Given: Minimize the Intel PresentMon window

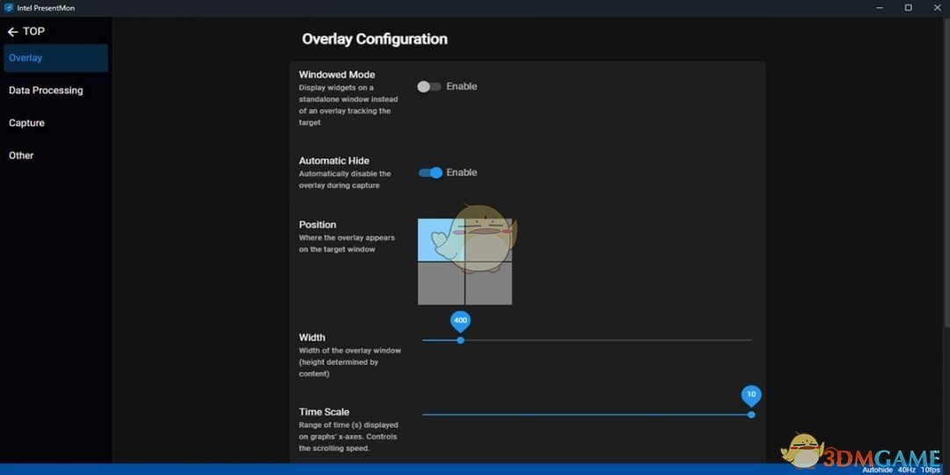Looking at the screenshot, I should tap(880, 8).
